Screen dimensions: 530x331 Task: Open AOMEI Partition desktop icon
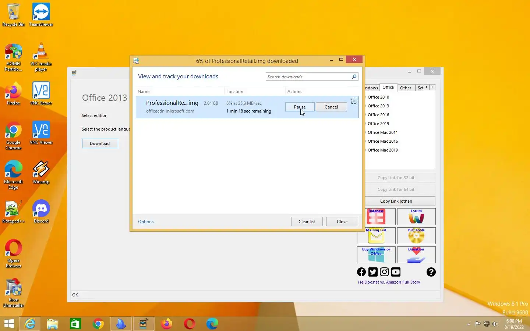tap(14, 57)
